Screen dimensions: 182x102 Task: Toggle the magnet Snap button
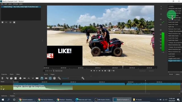(x=42, y=78)
